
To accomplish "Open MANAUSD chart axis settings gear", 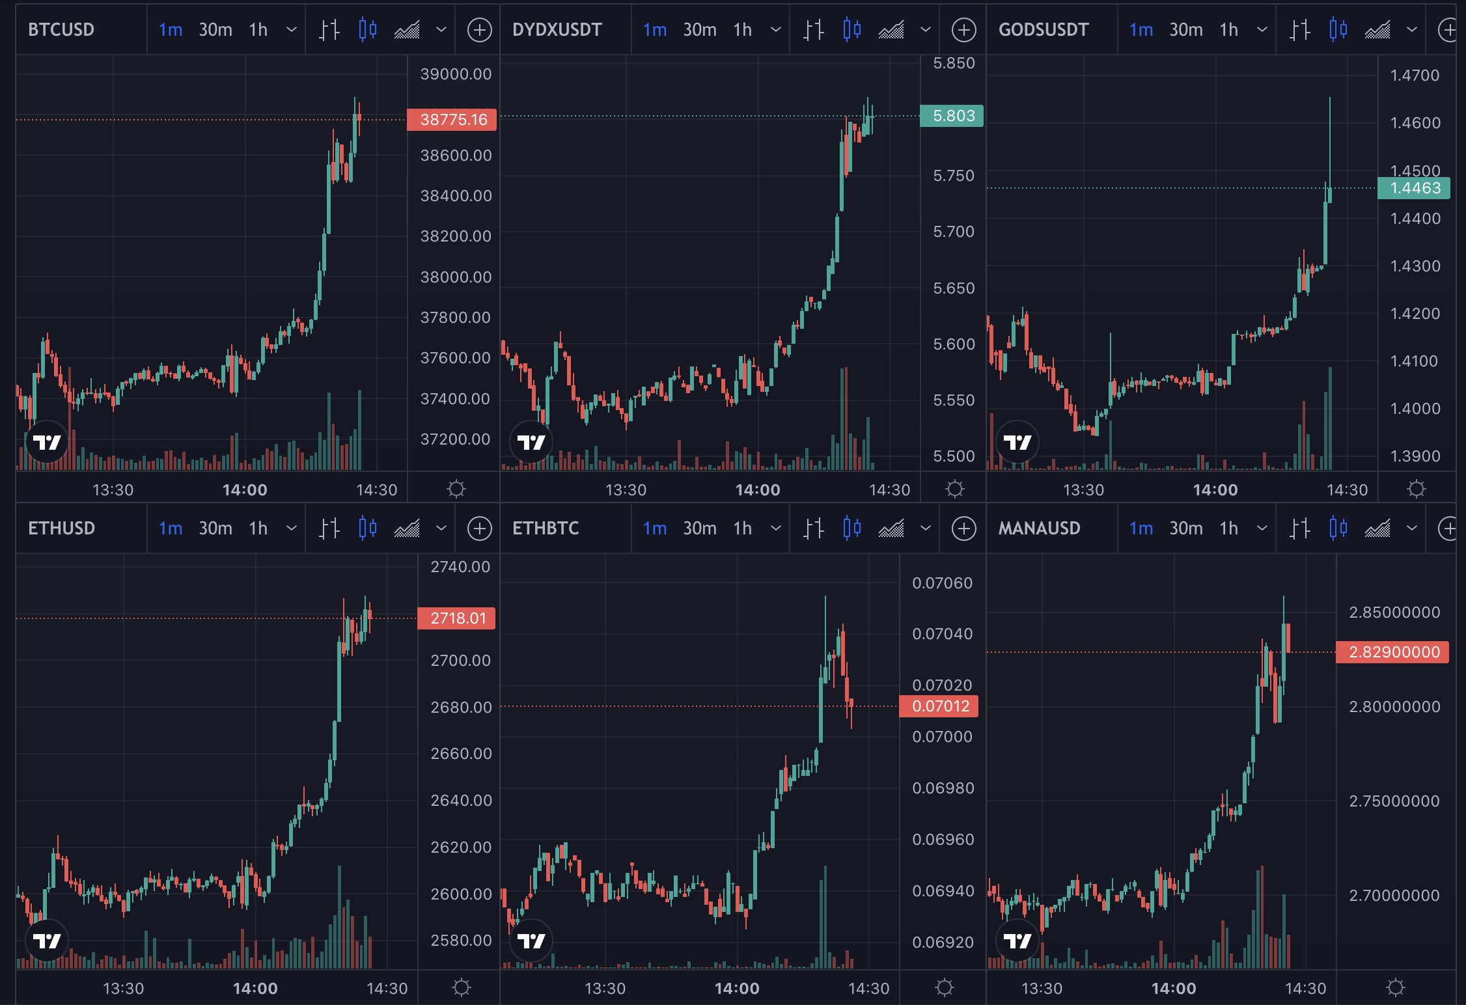I will [x=1396, y=987].
